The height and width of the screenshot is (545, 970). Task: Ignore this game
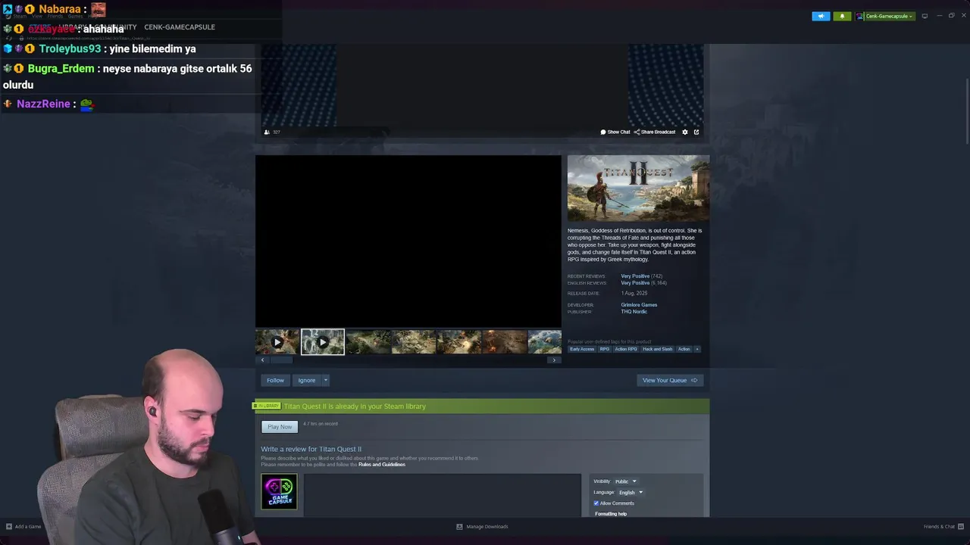click(306, 381)
